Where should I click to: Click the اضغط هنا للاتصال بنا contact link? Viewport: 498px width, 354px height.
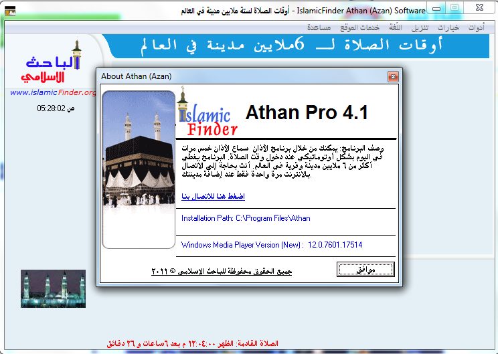(213, 196)
